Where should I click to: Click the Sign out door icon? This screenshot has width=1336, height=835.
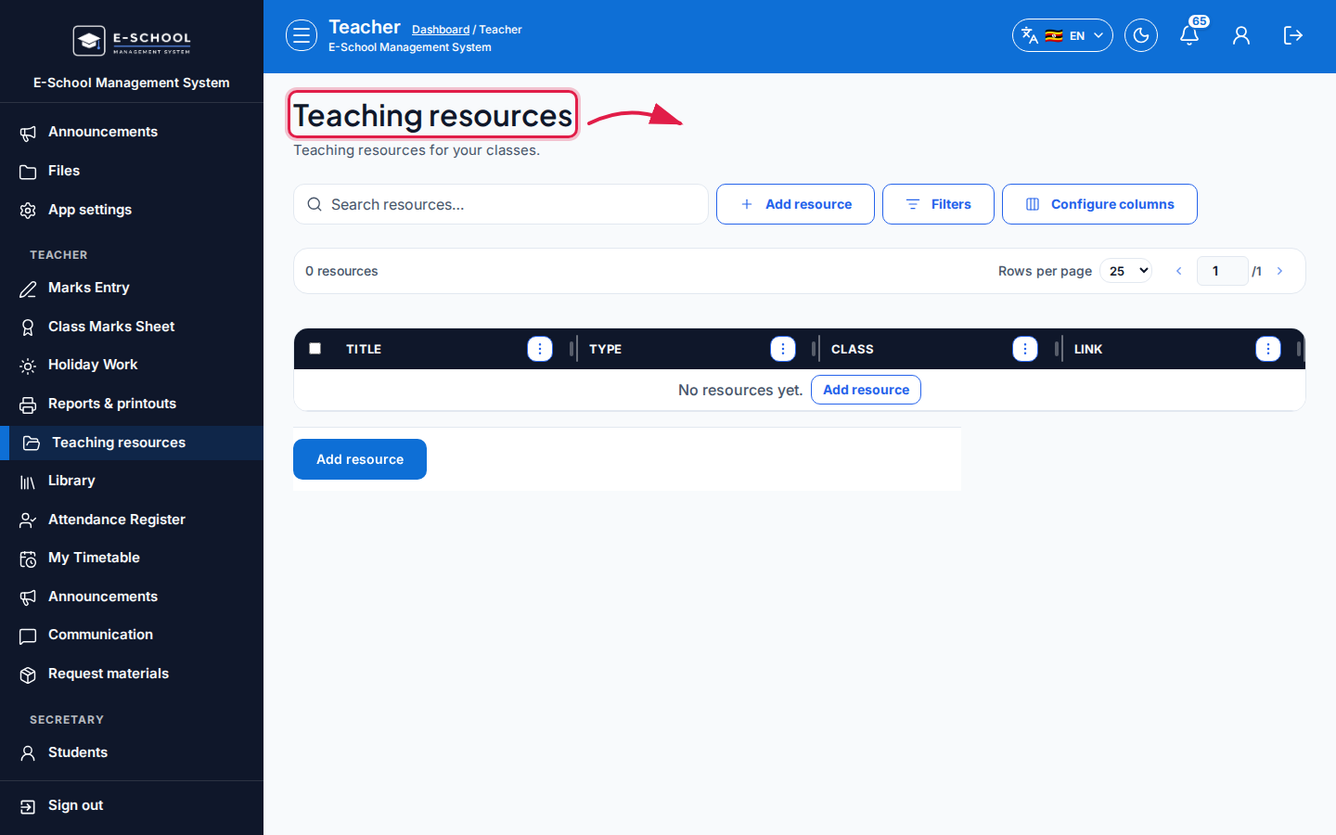[28, 806]
